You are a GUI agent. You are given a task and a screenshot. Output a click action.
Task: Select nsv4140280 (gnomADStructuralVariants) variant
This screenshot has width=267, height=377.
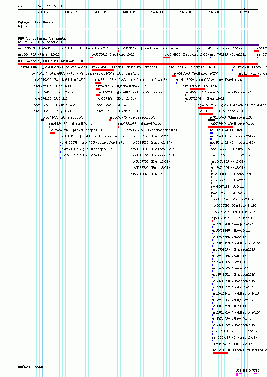(129, 92)
